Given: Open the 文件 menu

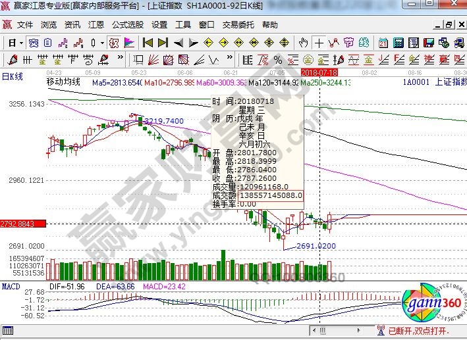Looking at the screenshot, I should click(25, 25).
